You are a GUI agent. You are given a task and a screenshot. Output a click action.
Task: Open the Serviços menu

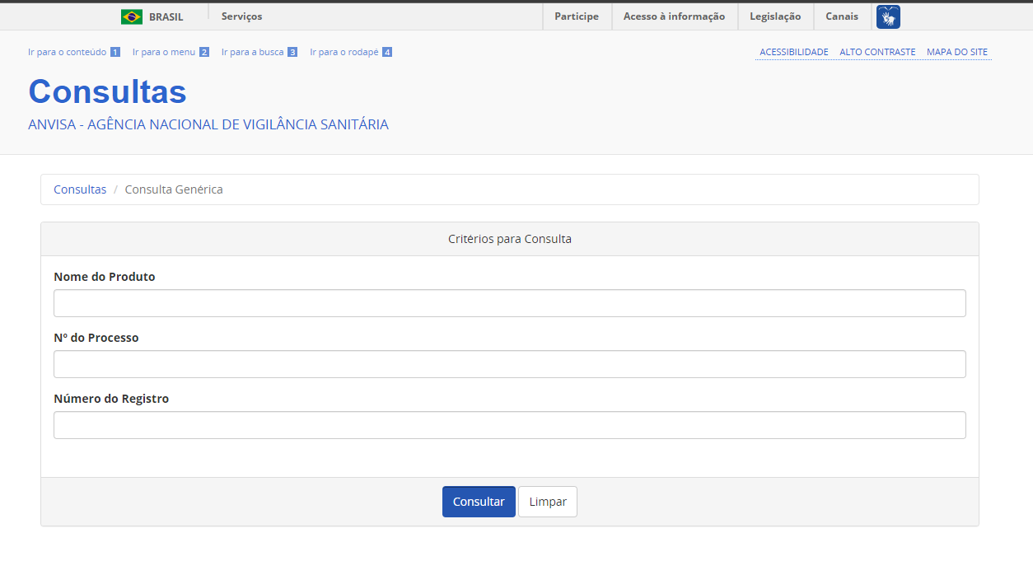[x=241, y=16]
